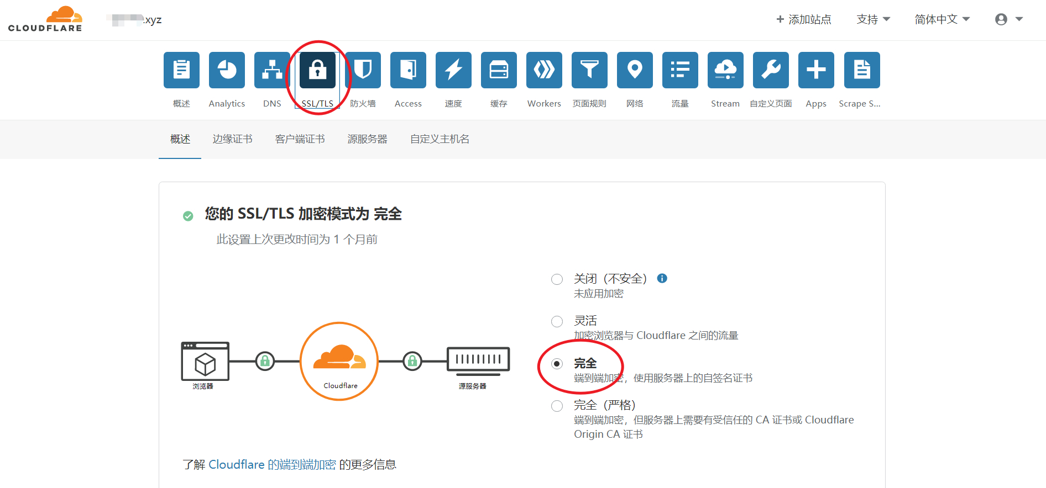The image size is (1046, 488).
Task: Open the Stream cloud icon
Action: click(x=725, y=70)
